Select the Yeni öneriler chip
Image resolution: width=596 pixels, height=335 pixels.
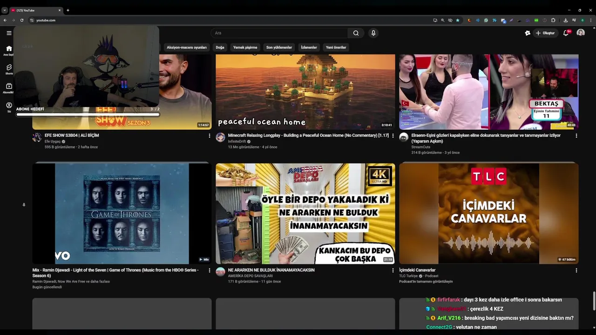(336, 47)
